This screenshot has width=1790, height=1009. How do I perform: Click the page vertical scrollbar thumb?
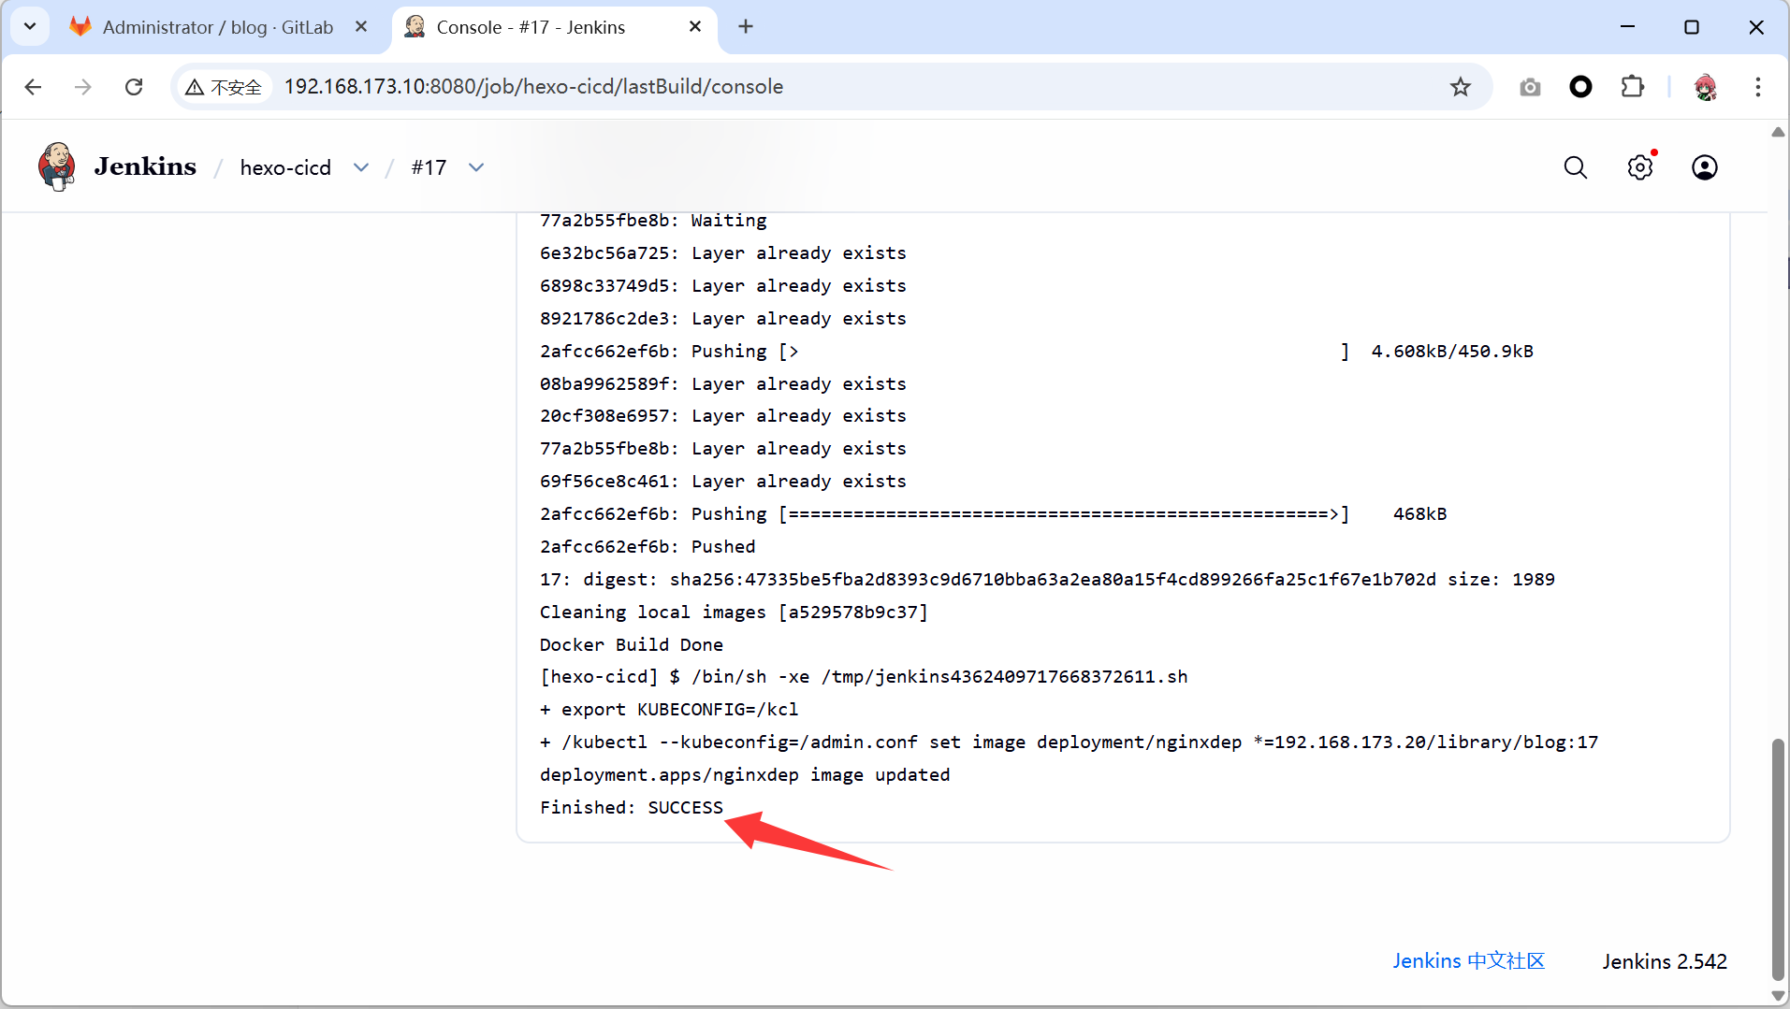(1777, 860)
